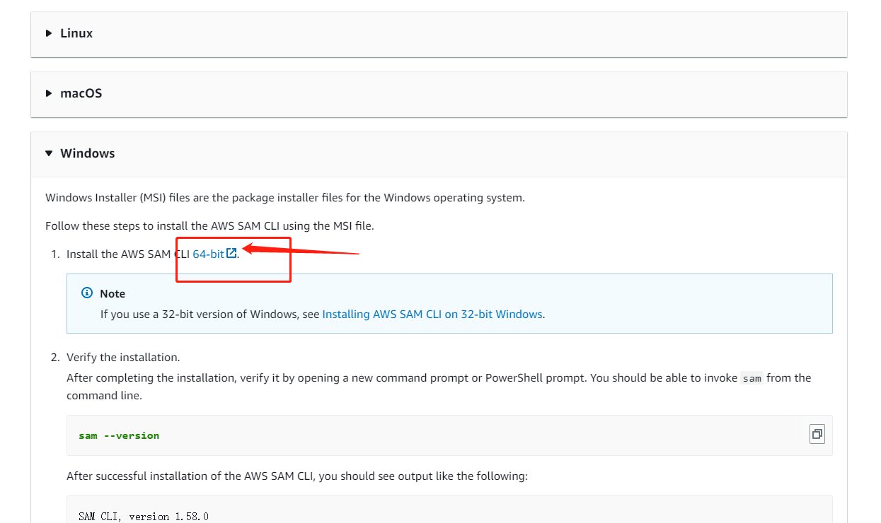Click the 'Install the AWS SAM CLI' step text
The width and height of the screenshot is (881, 523).
click(x=127, y=254)
